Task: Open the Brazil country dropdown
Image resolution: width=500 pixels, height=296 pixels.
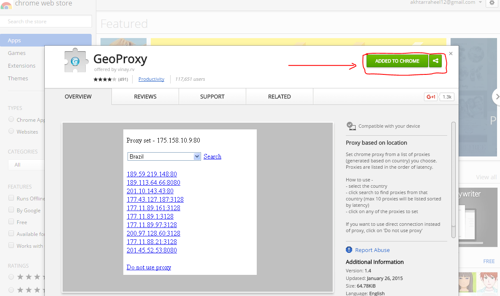Action: (x=164, y=156)
